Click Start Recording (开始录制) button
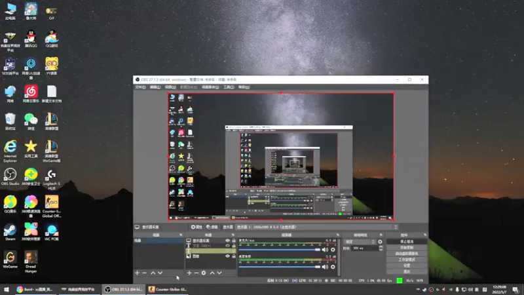The width and height of the screenshot is (524, 295). 407,248
